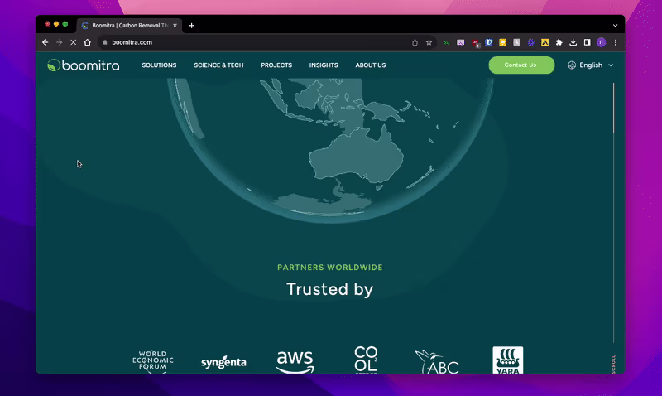The width and height of the screenshot is (662, 396).
Task: Close the Boomitra tab
Action: tap(175, 26)
